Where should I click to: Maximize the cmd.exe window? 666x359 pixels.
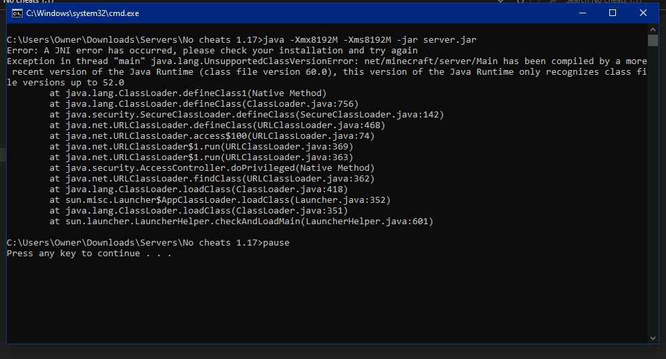tap(613, 13)
